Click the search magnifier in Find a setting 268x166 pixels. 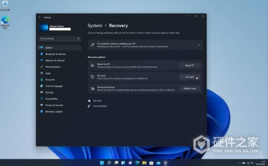(78, 38)
